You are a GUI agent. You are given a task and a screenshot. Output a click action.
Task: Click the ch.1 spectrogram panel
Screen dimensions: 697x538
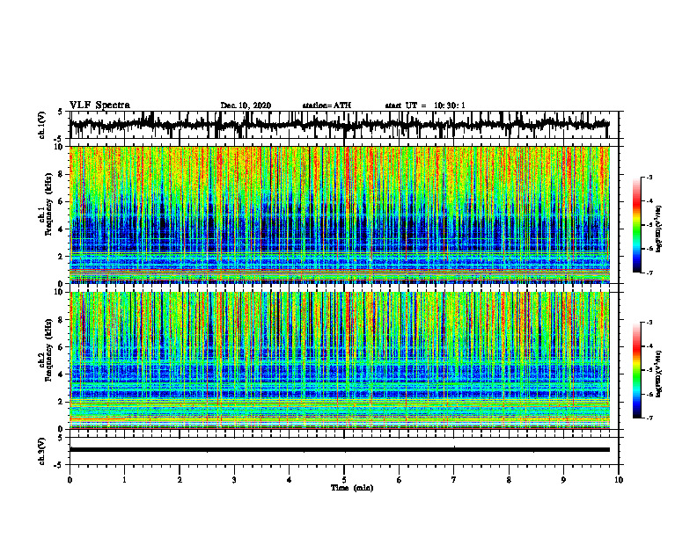(x=340, y=214)
